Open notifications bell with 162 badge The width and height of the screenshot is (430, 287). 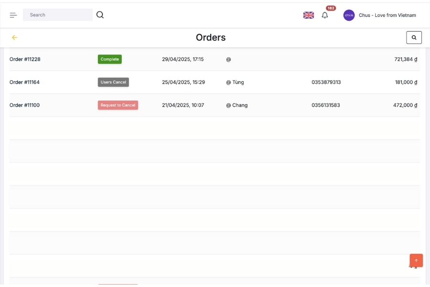[x=325, y=15]
